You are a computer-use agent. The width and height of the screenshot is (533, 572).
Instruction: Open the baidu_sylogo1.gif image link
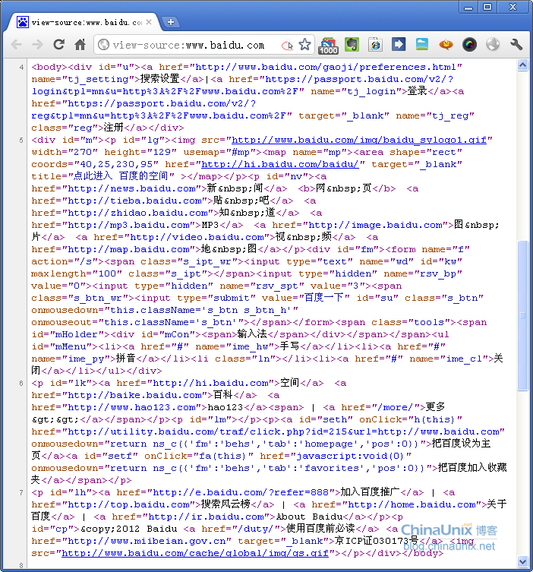(x=361, y=140)
